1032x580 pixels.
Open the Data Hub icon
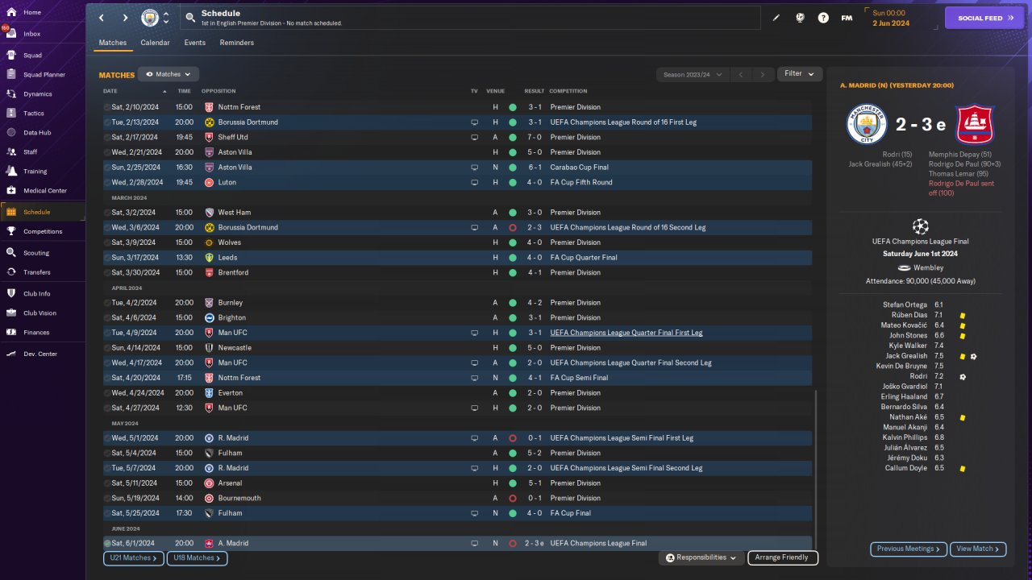click(x=11, y=133)
